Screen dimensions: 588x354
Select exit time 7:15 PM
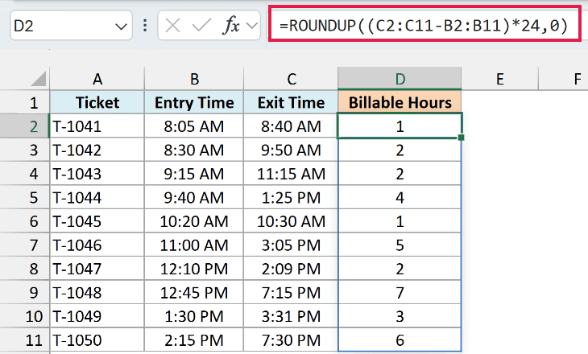click(291, 293)
